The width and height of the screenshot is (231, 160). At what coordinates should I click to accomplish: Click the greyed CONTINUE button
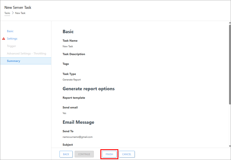tap(84, 154)
